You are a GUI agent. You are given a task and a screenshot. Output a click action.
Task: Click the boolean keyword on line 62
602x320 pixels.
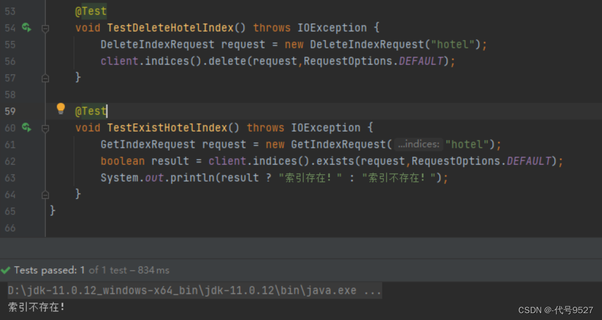pos(123,161)
